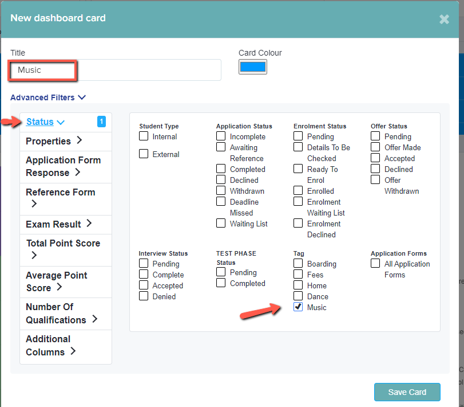Select the Status filter tab
The width and height of the screenshot is (464, 407).
pos(40,122)
